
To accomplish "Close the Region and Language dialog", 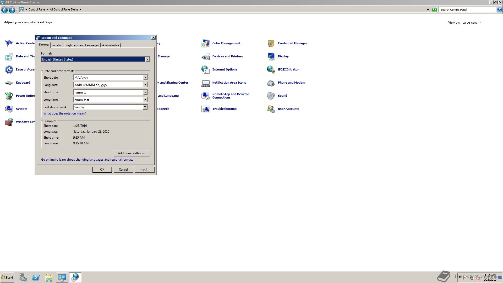I will click(x=154, y=38).
